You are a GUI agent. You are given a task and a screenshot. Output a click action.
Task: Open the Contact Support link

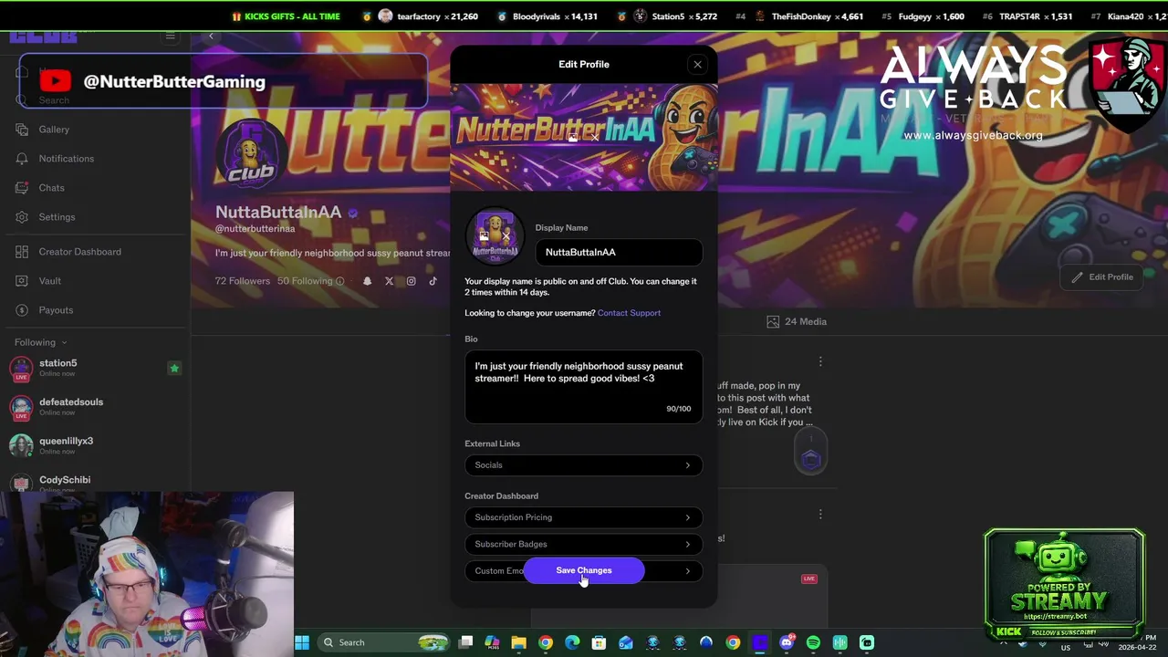[x=629, y=313]
